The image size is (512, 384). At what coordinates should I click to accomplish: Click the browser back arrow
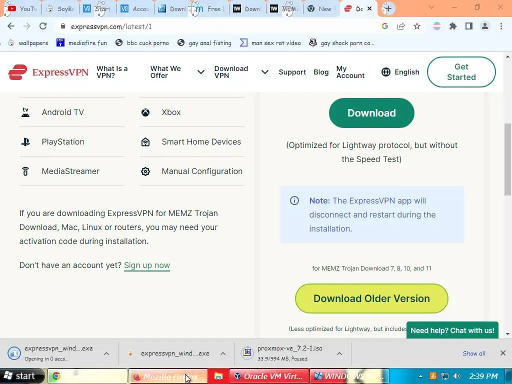(x=11, y=26)
